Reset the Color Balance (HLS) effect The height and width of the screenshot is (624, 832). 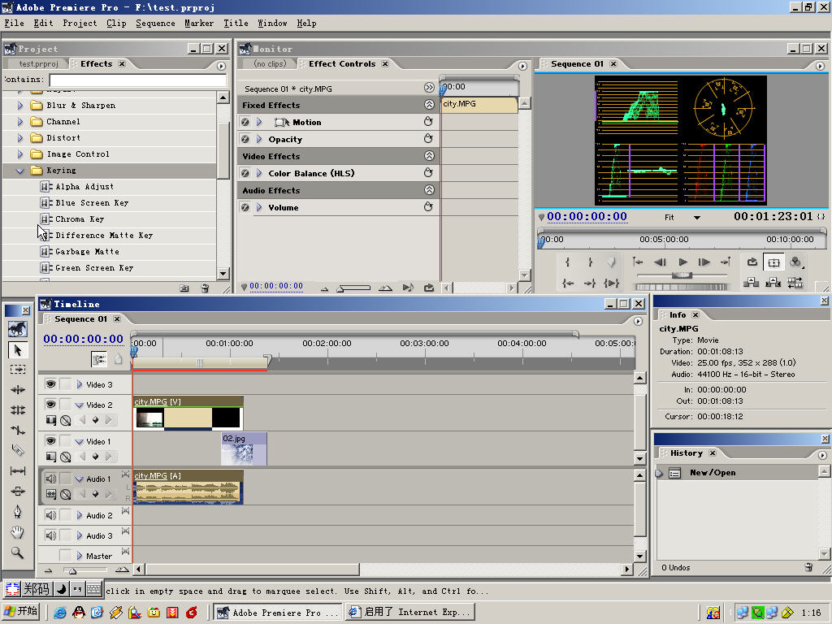(x=428, y=172)
